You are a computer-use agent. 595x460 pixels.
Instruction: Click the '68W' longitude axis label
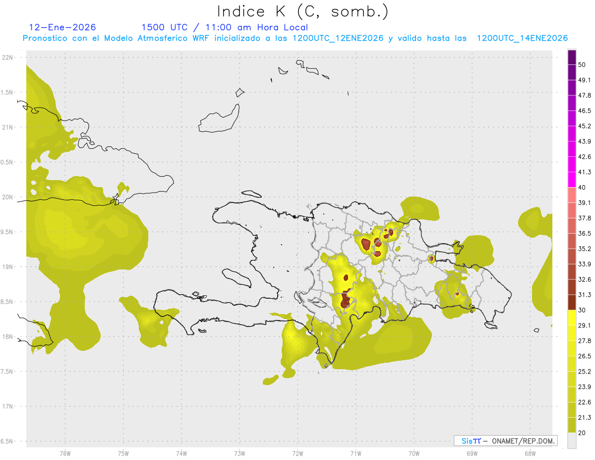pos(530,454)
